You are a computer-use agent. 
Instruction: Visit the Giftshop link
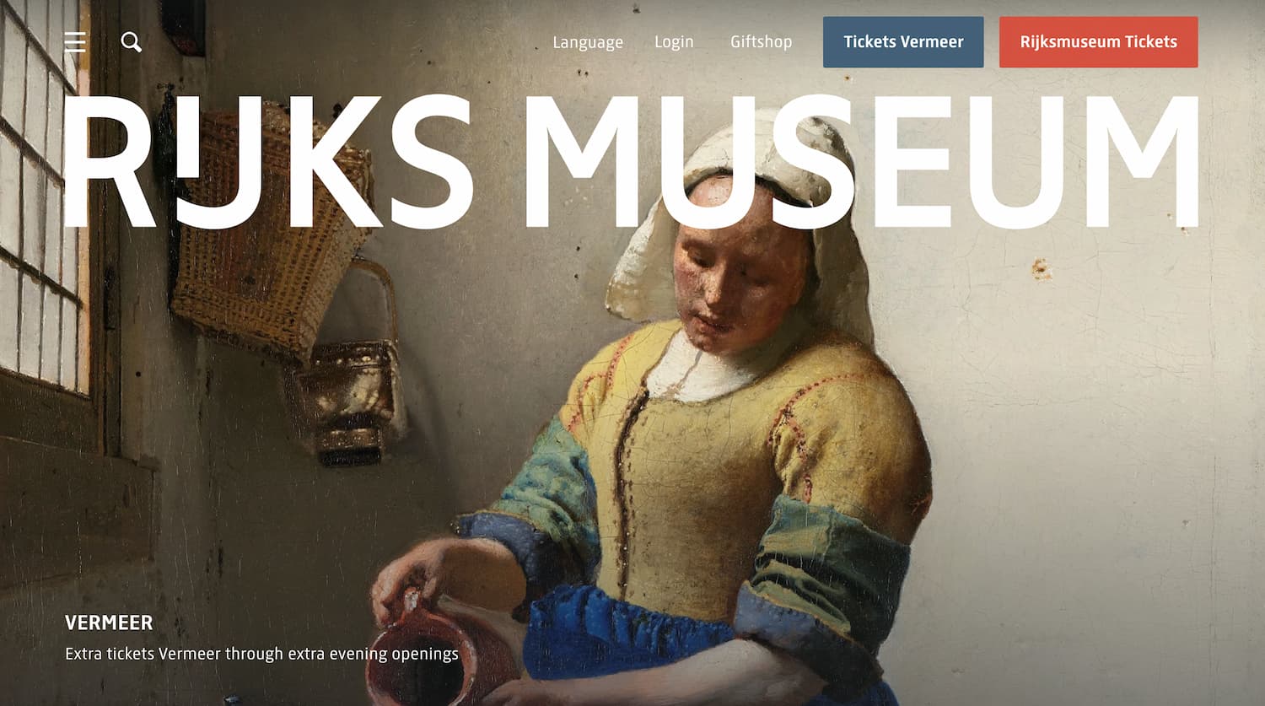(x=761, y=41)
